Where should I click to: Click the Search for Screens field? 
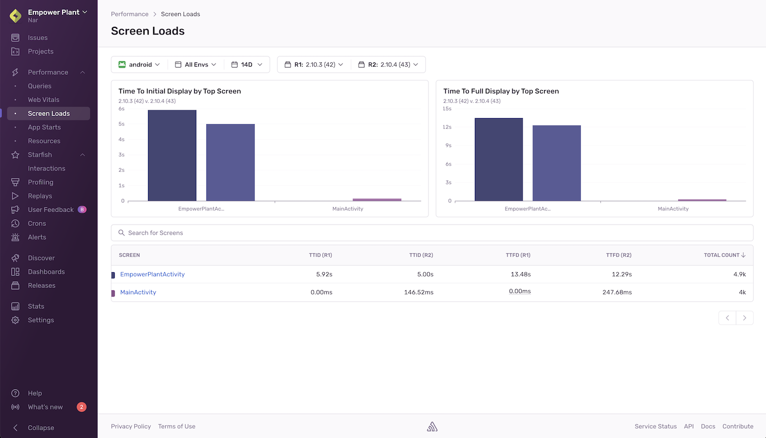[x=432, y=233]
